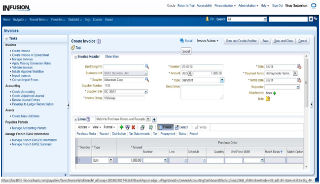Viewport: 320px width, 184px height.
Task: Open the Invoice Actions menu
Action: click(x=208, y=41)
